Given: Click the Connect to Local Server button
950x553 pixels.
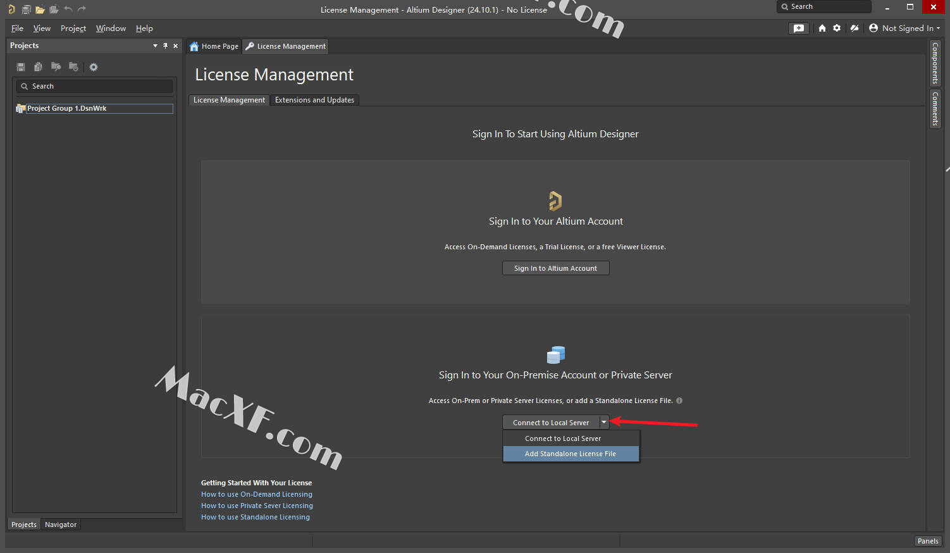Looking at the screenshot, I should 551,423.
